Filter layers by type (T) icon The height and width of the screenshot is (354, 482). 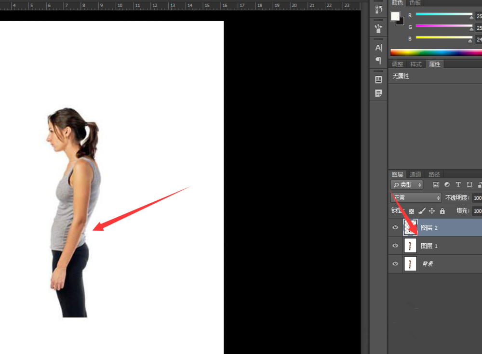coord(458,185)
